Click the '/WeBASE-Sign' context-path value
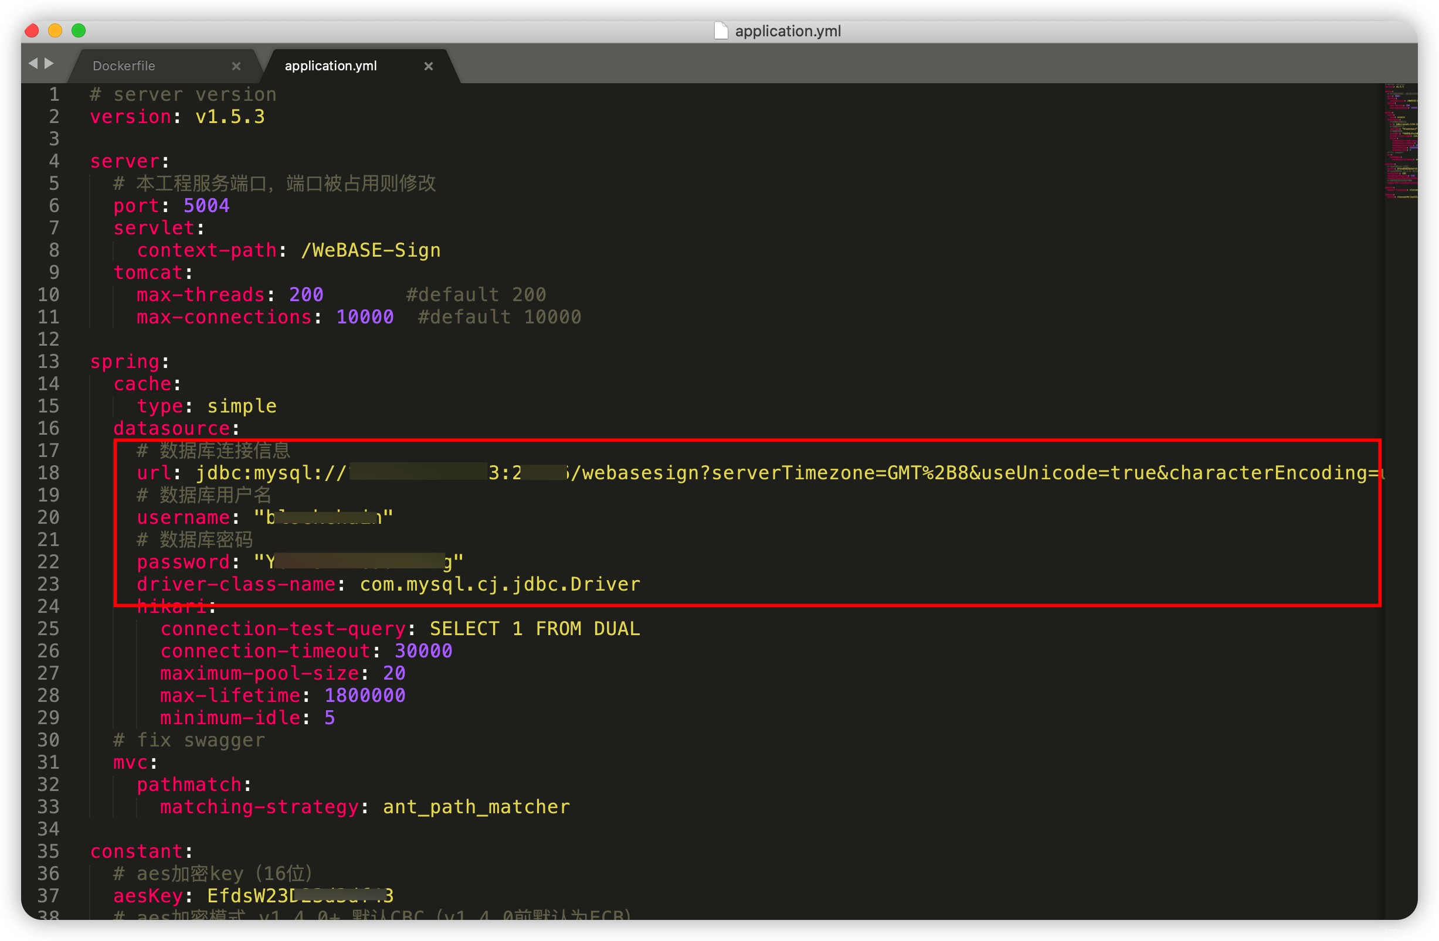Viewport: 1439px width, 941px height. click(371, 251)
